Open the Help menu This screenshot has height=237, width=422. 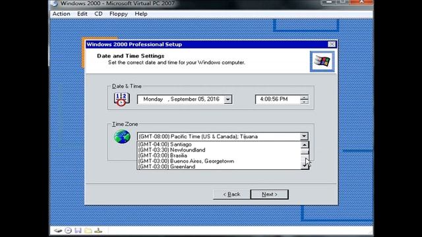(x=141, y=14)
